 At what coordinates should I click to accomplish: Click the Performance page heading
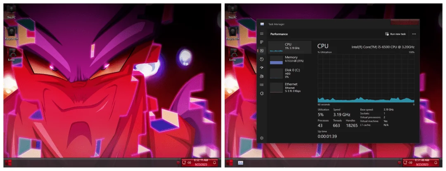coord(279,34)
